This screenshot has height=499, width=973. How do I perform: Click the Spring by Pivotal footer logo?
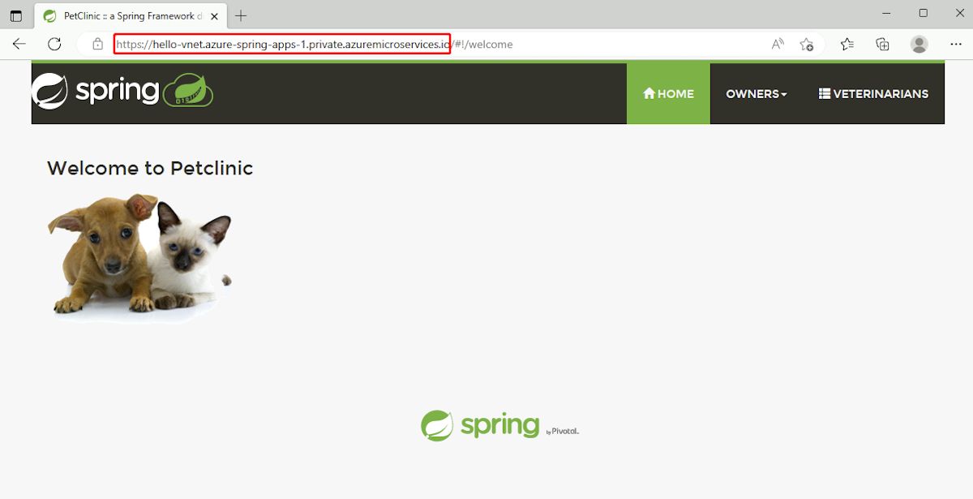[499, 426]
